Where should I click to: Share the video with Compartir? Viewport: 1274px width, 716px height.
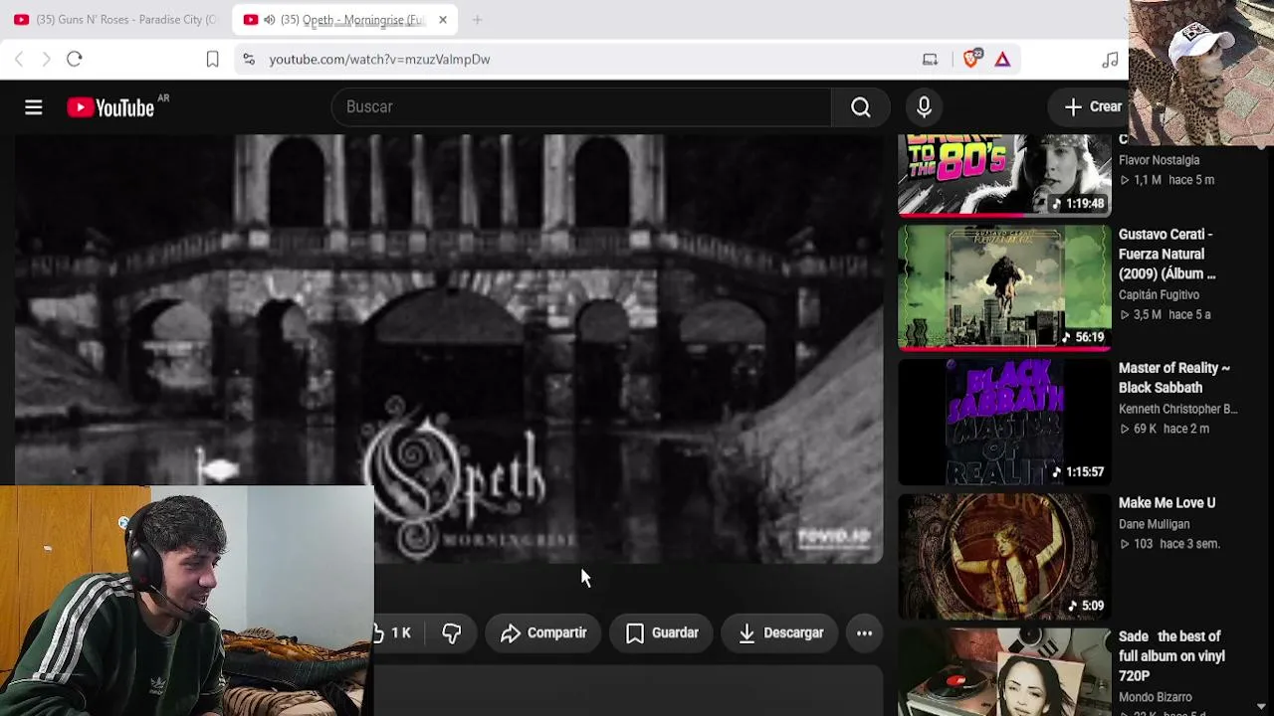tap(543, 633)
